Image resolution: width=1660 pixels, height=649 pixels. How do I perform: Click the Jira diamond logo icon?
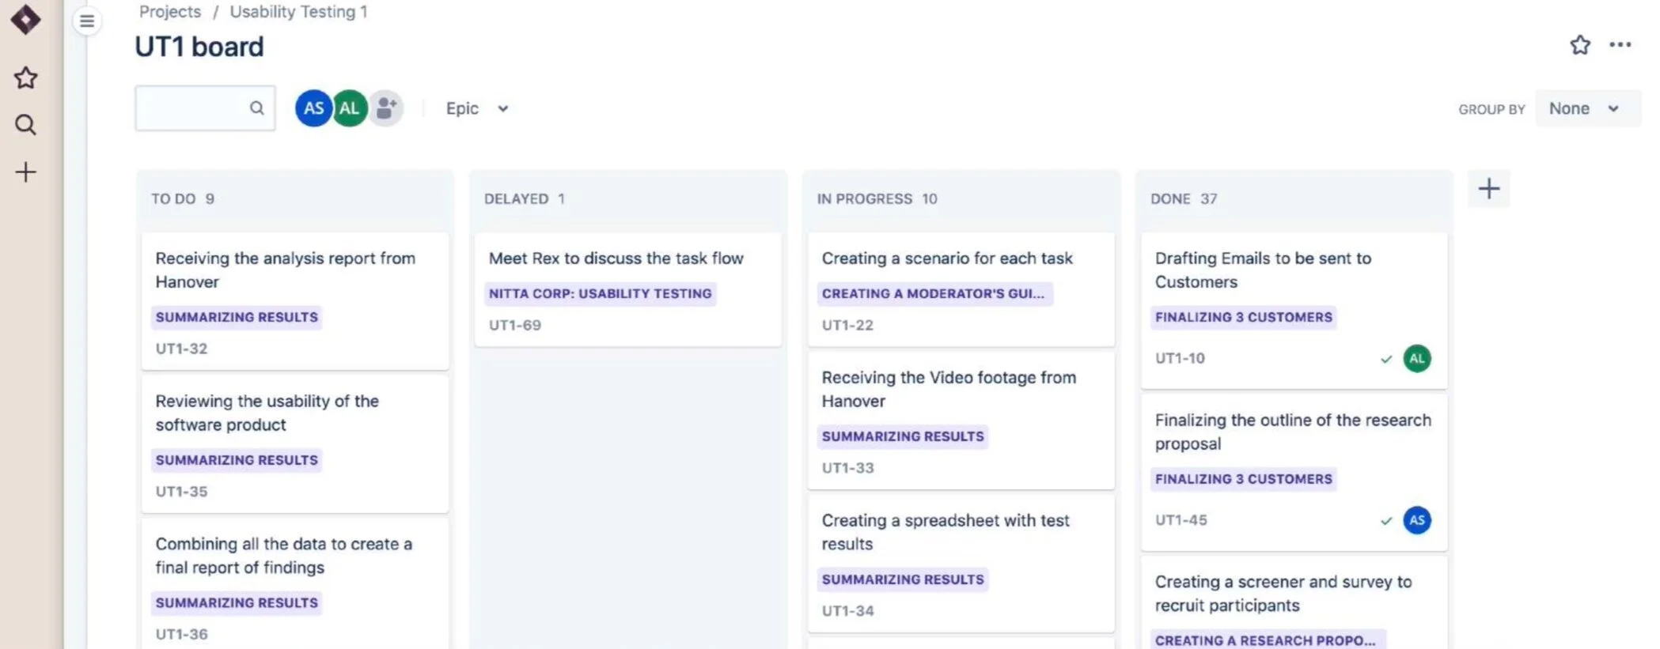25,19
